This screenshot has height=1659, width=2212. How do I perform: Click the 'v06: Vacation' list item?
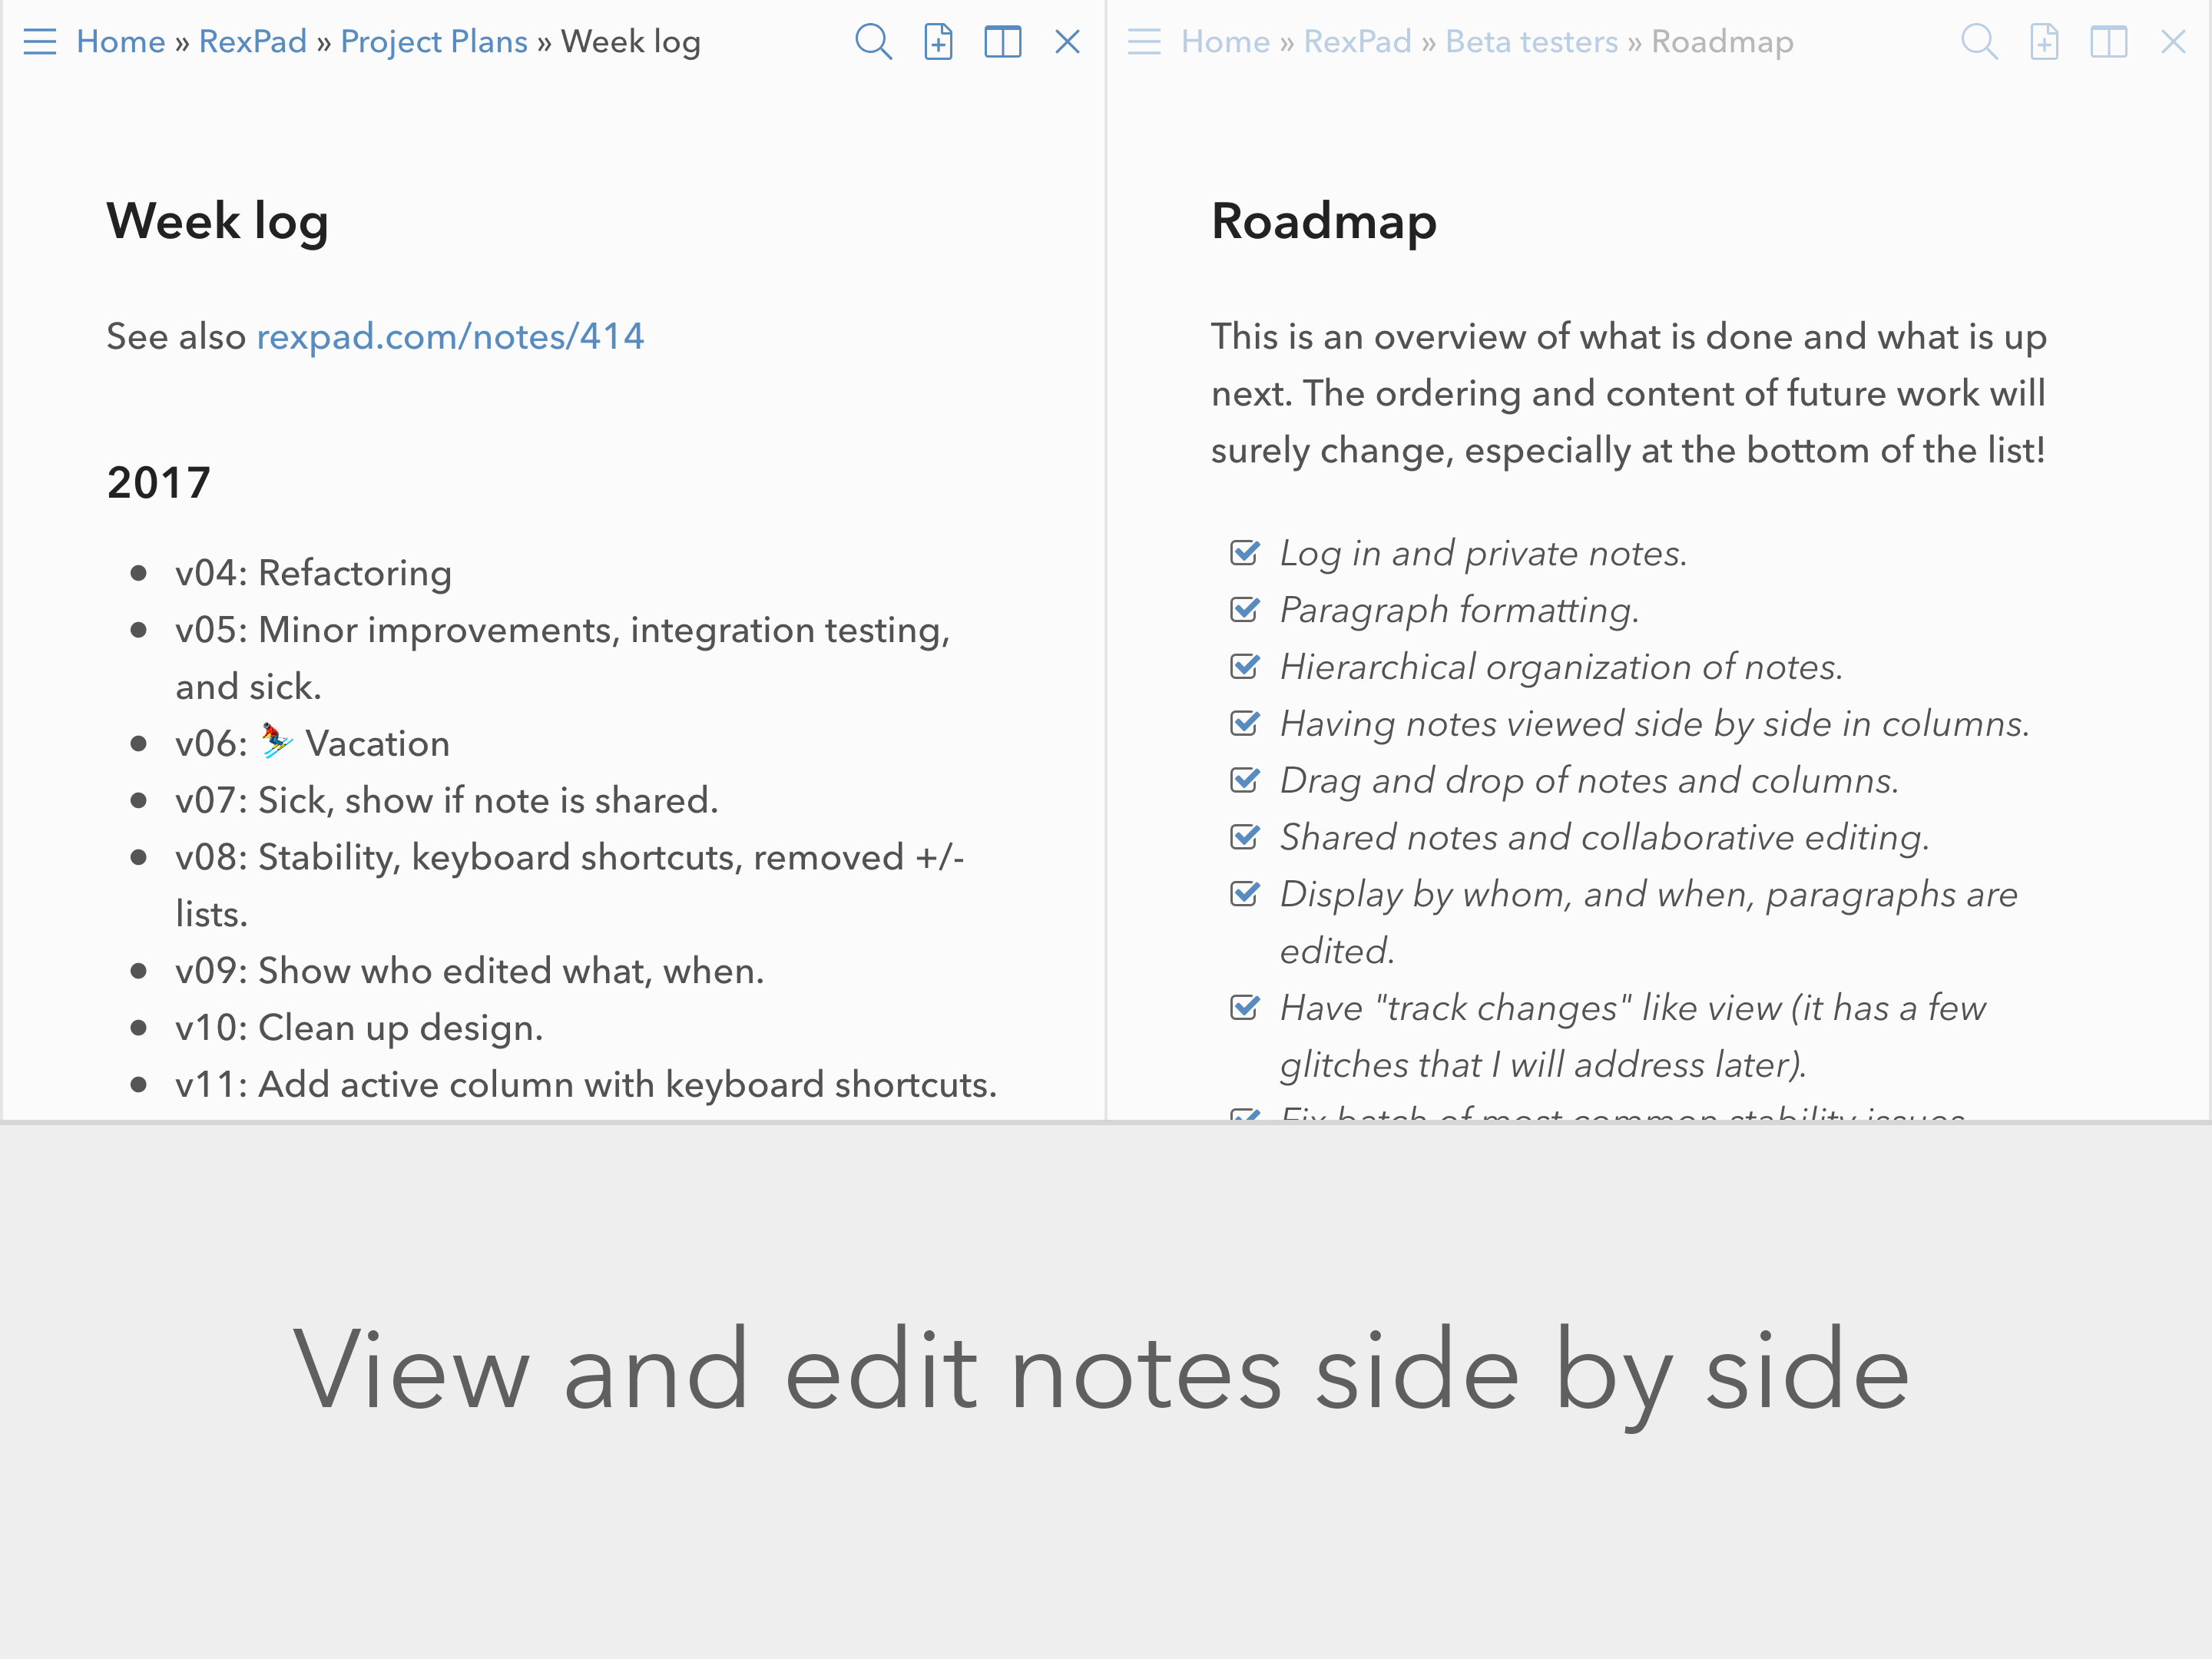(x=313, y=744)
